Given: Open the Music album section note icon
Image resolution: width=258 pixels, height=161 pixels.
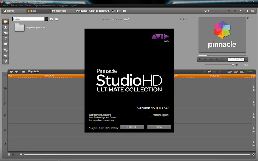Looking at the screenshot, I should [x=6, y=62].
